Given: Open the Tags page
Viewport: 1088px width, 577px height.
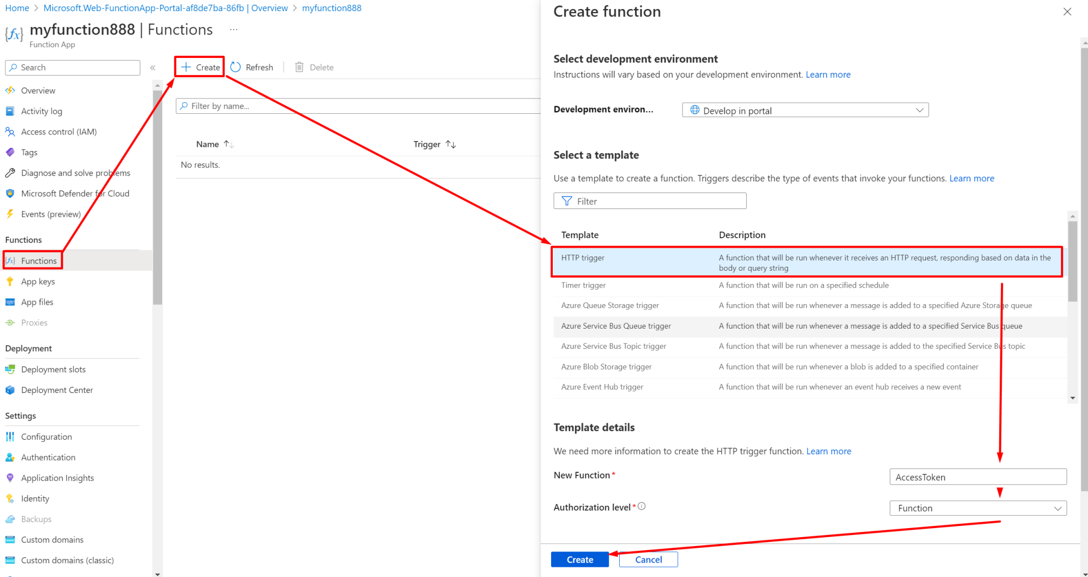Looking at the screenshot, I should [x=29, y=153].
